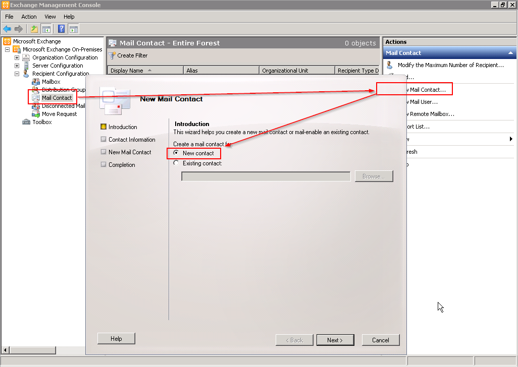Expand the Server Configuration tree node
The height and width of the screenshot is (367, 518).
click(x=17, y=66)
